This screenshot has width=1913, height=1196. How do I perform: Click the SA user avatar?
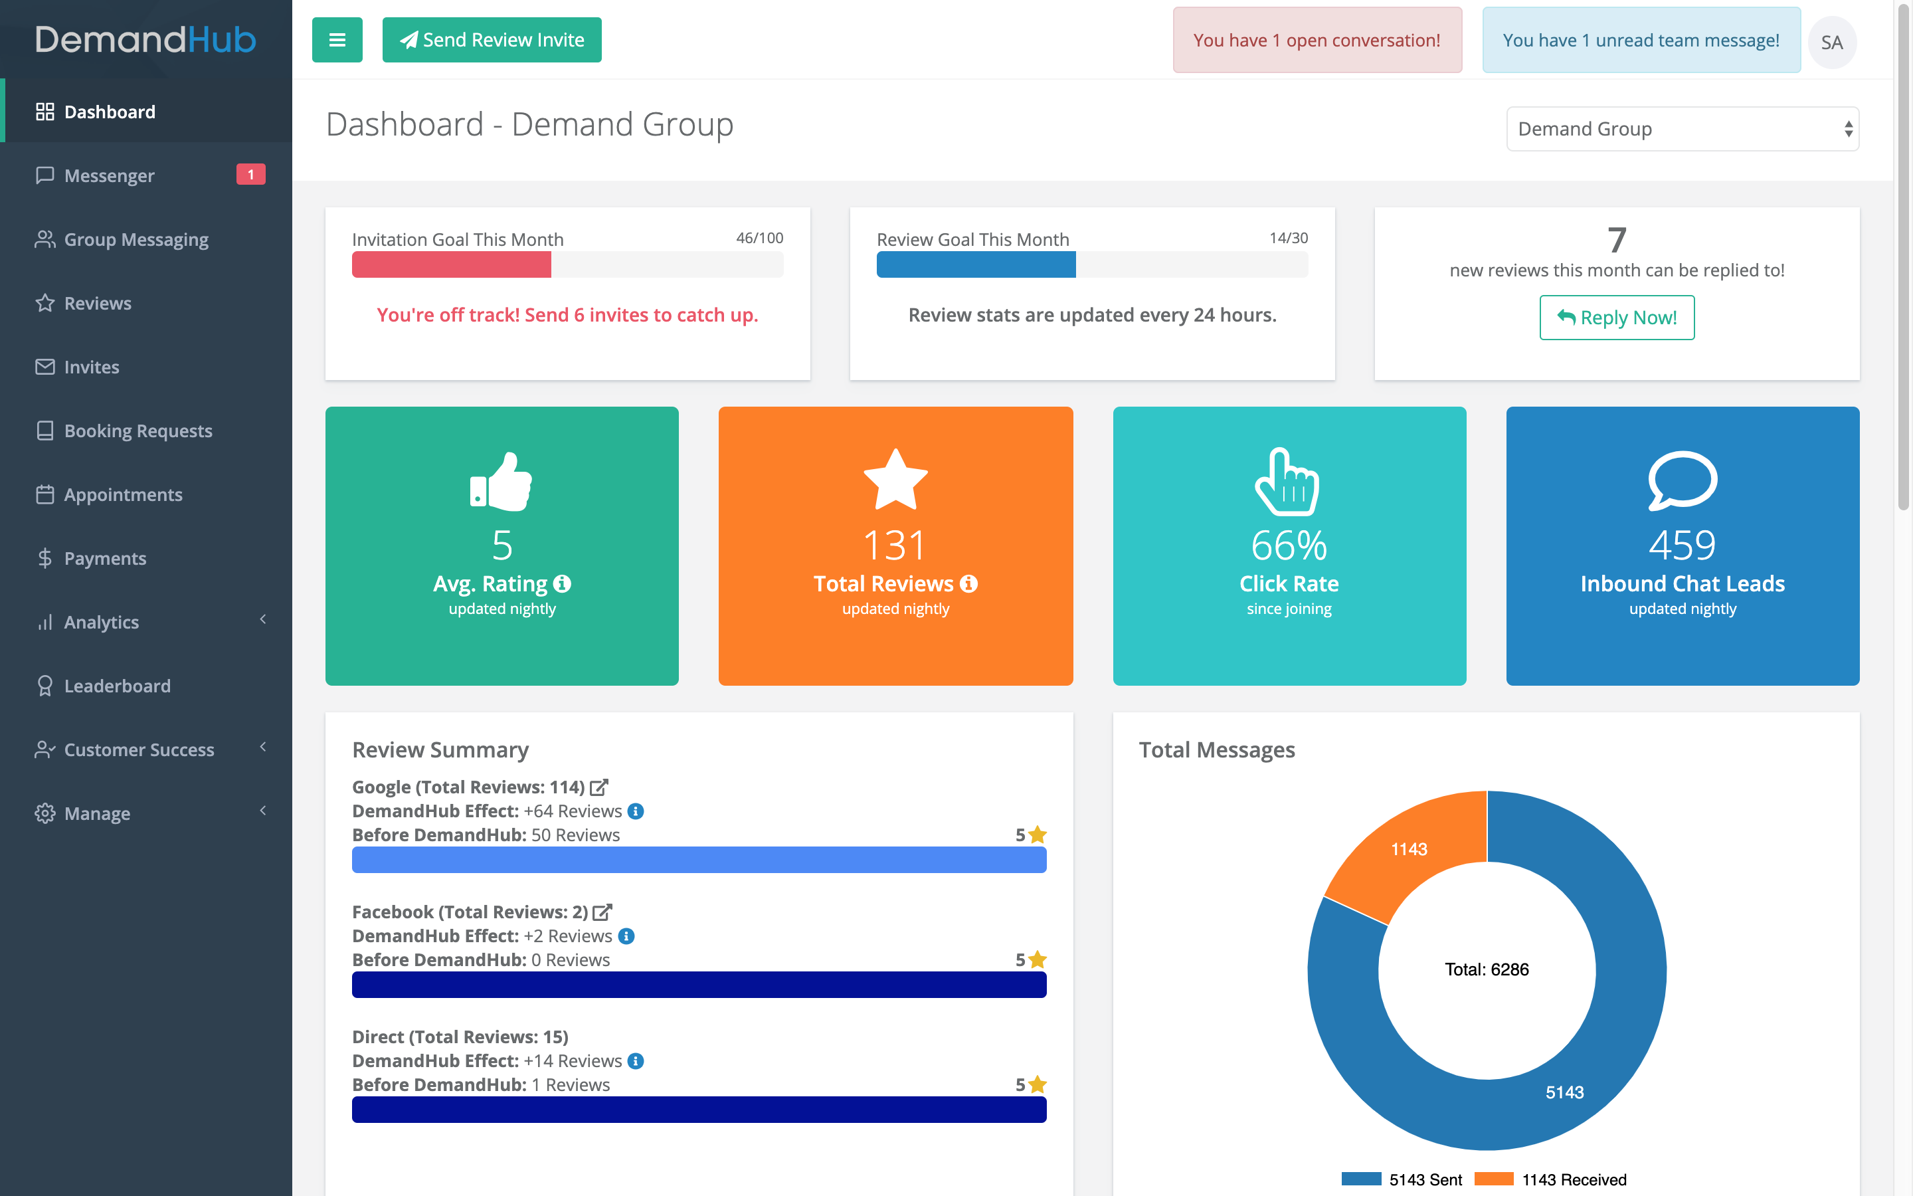(x=1831, y=42)
